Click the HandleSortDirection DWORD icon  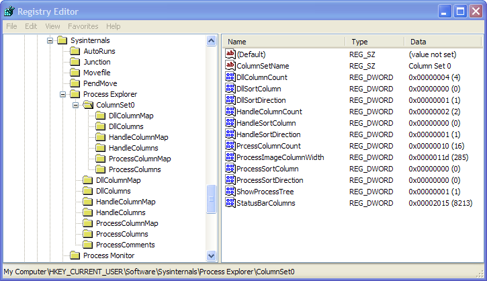(230, 134)
